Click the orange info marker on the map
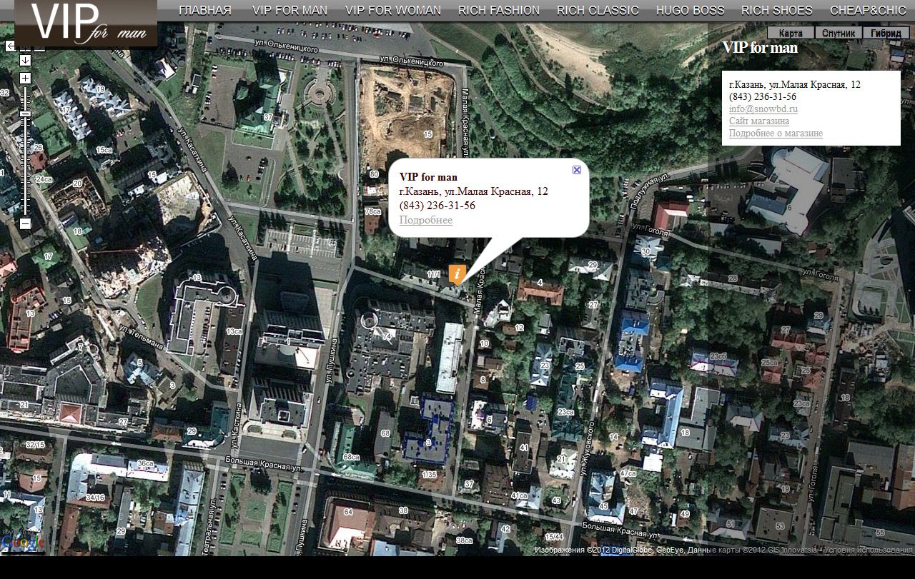 click(x=457, y=275)
